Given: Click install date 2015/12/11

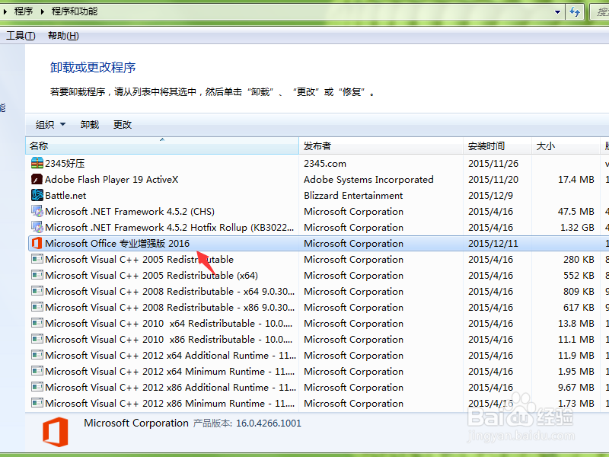Looking at the screenshot, I should [493, 243].
